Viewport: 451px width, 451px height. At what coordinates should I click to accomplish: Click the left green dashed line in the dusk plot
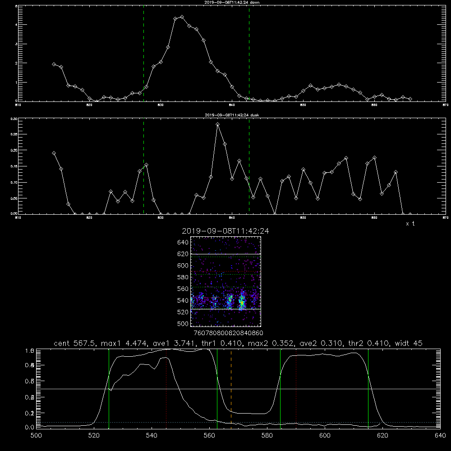(143, 166)
